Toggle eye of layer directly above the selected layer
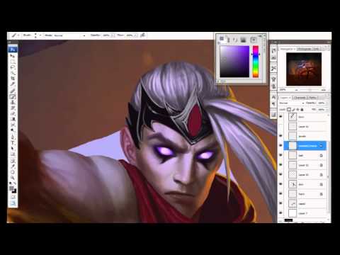The height and width of the screenshot is (255, 340). click(280, 136)
